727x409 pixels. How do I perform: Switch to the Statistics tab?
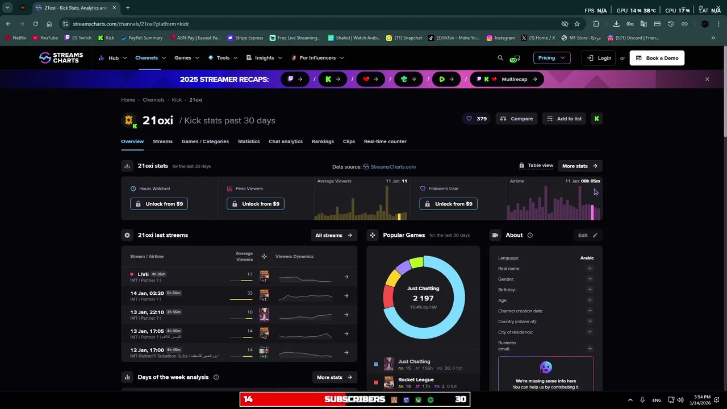coord(249,141)
